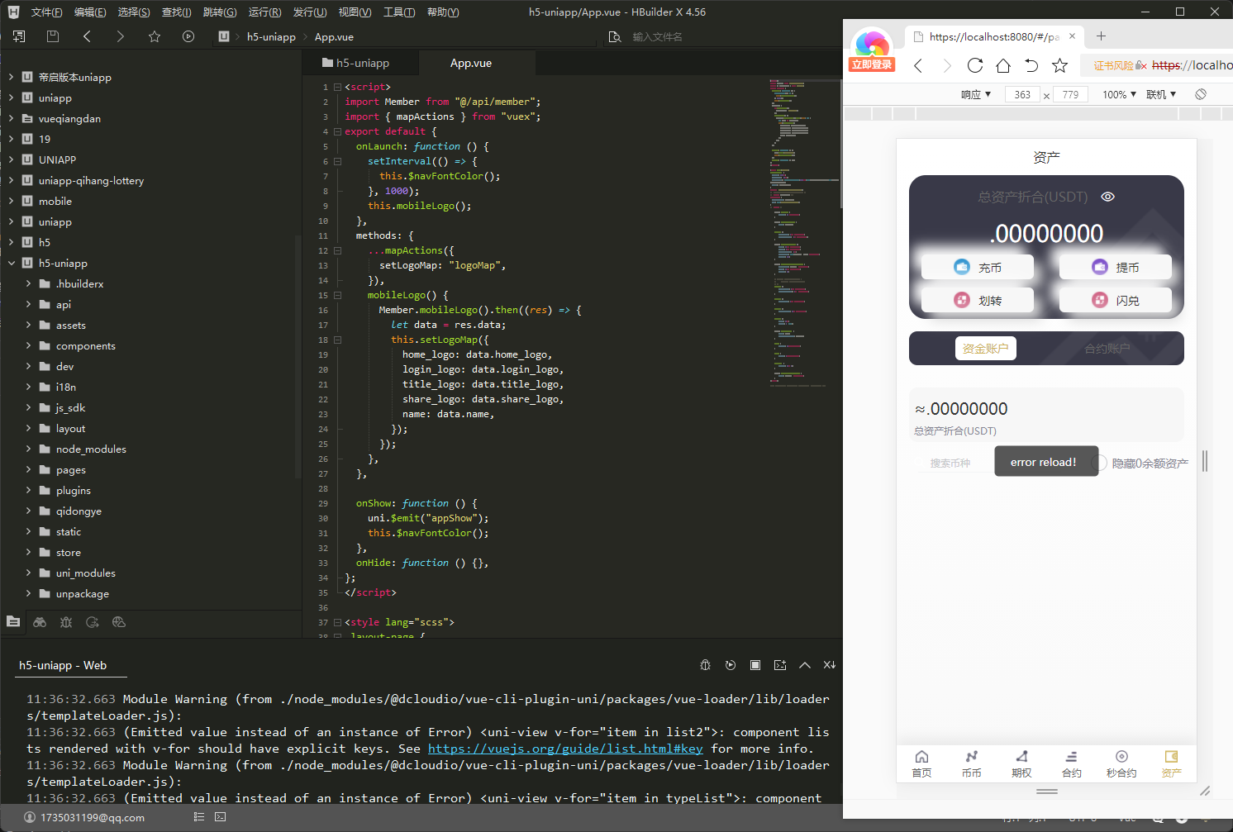Open a new browser tab with plus
The height and width of the screenshot is (832, 1233).
pos(1101,36)
